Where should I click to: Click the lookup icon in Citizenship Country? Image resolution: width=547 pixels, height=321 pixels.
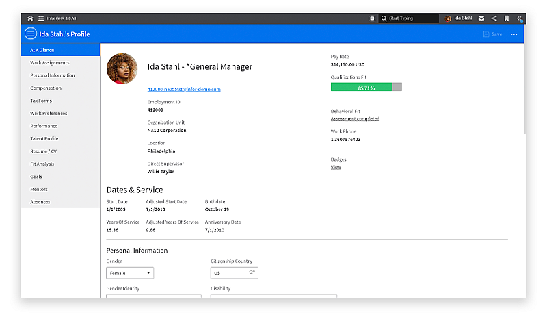[x=252, y=272]
